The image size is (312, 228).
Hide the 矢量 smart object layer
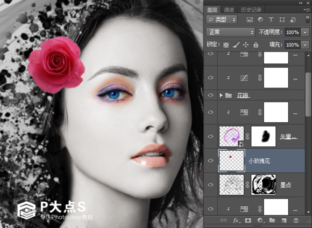point(210,136)
